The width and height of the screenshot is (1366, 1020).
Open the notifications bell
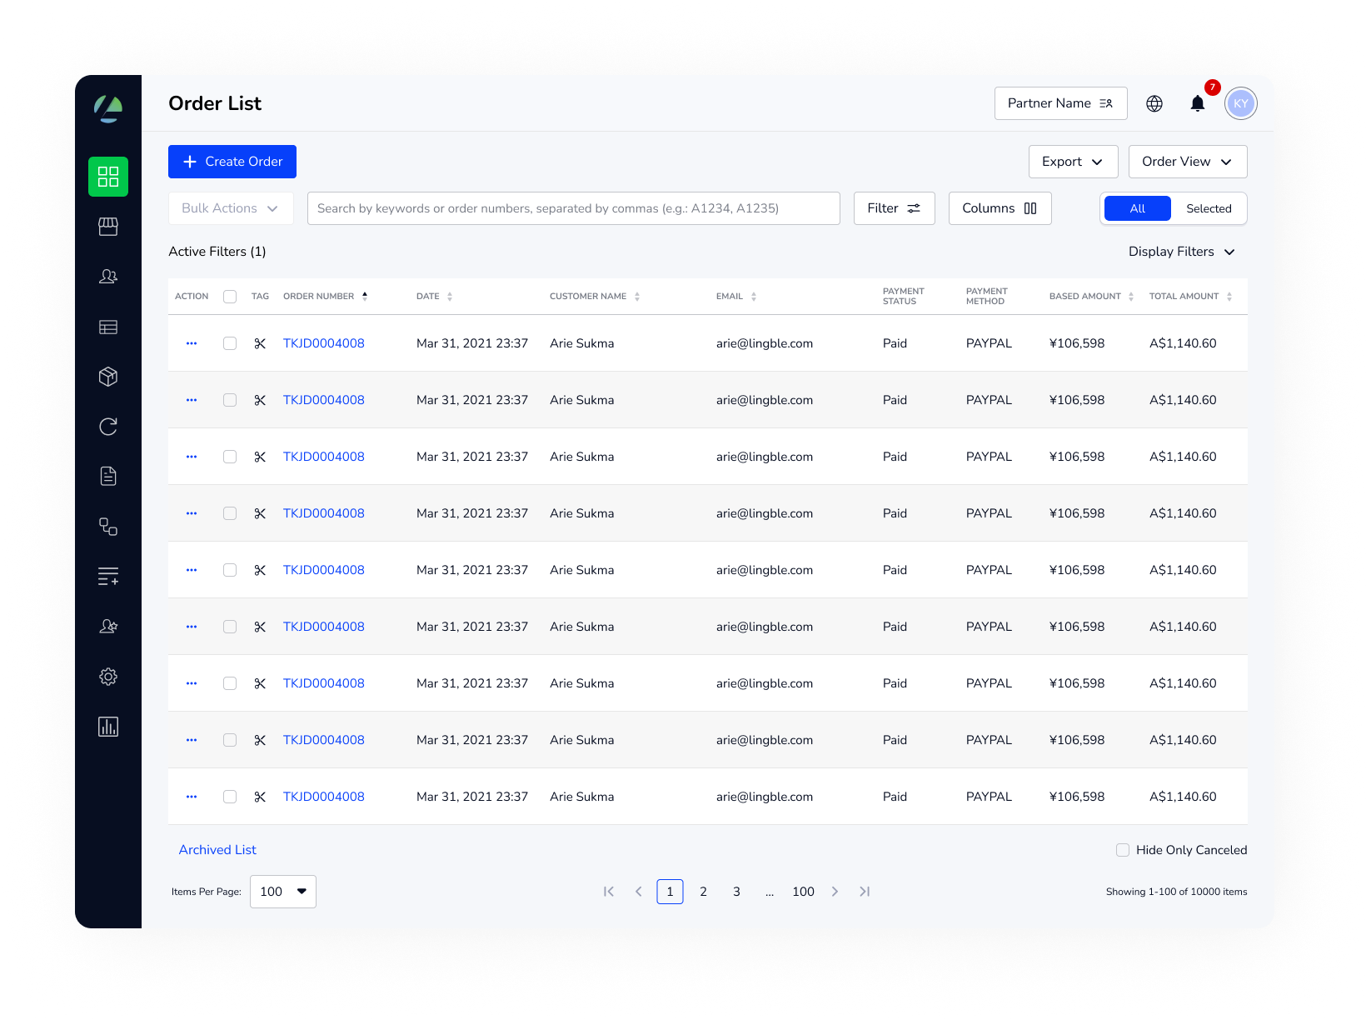tap(1198, 103)
